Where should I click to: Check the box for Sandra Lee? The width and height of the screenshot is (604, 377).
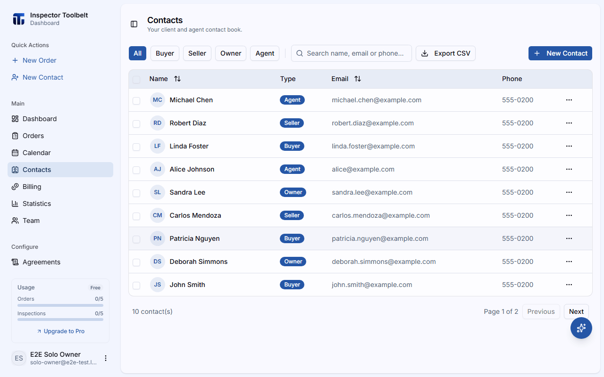pos(136,193)
